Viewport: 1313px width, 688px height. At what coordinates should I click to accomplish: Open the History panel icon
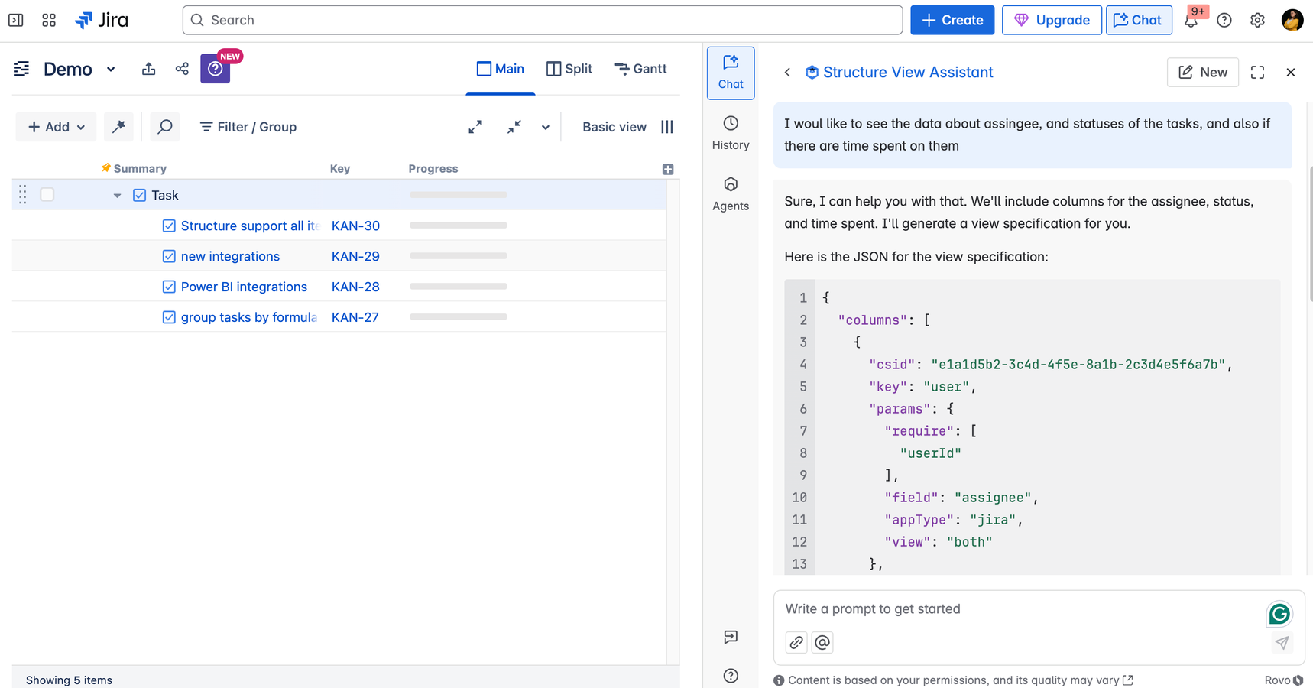[x=731, y=133]
